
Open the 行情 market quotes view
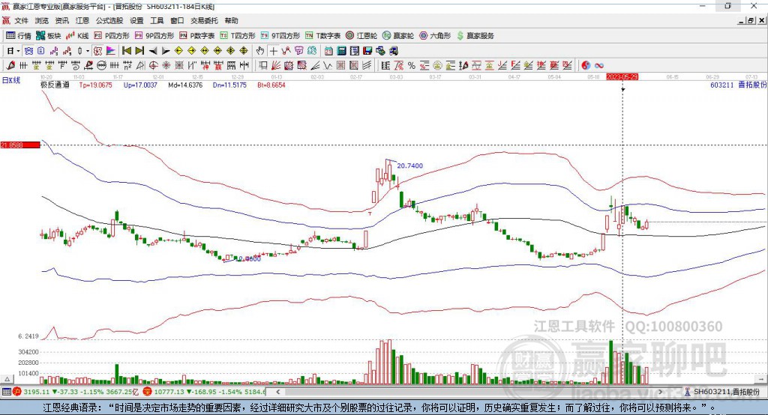point(18,36)
